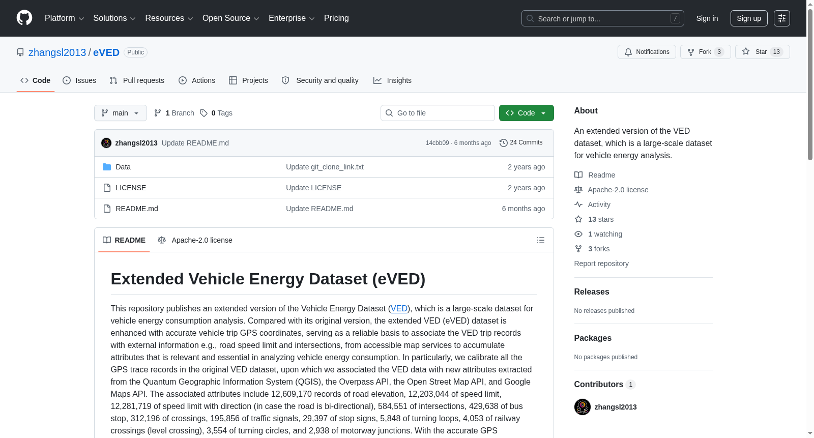The image size is (814, 438).
Task: Expand the Open Source menu
Action: coord(231,18)
